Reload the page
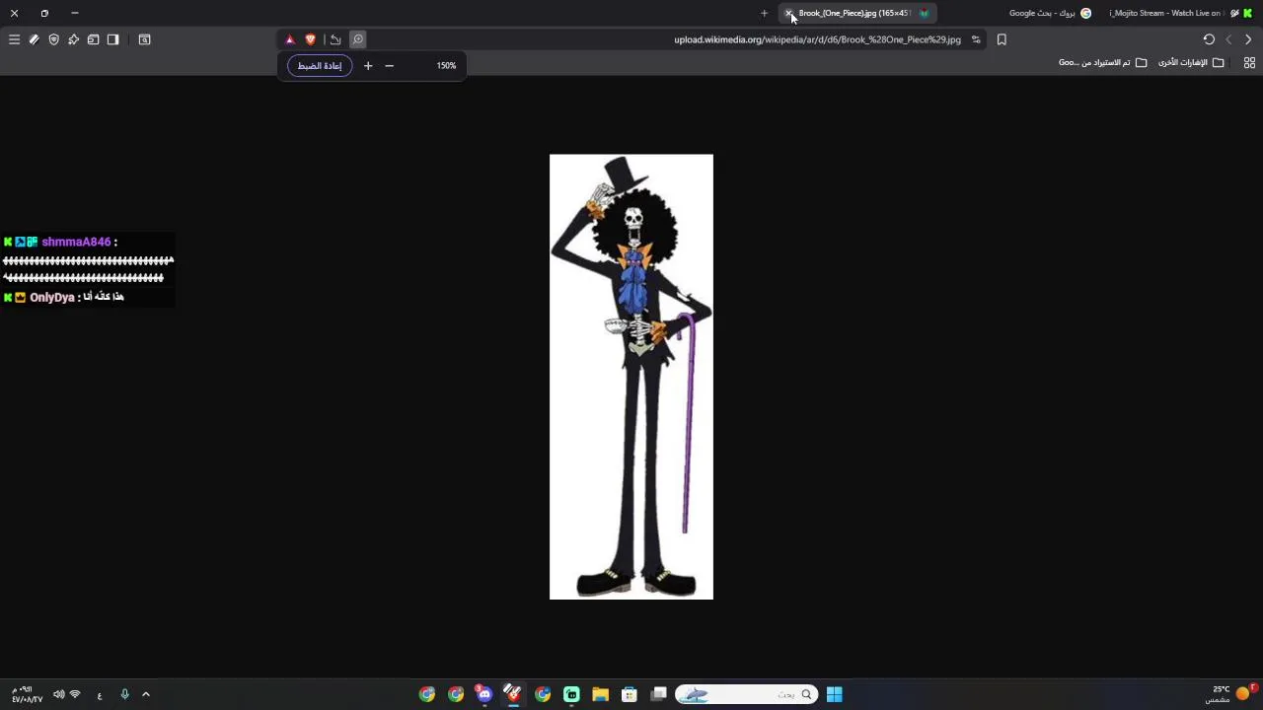The width and height of the screenshot is (1263, 710). [1209, 39]
